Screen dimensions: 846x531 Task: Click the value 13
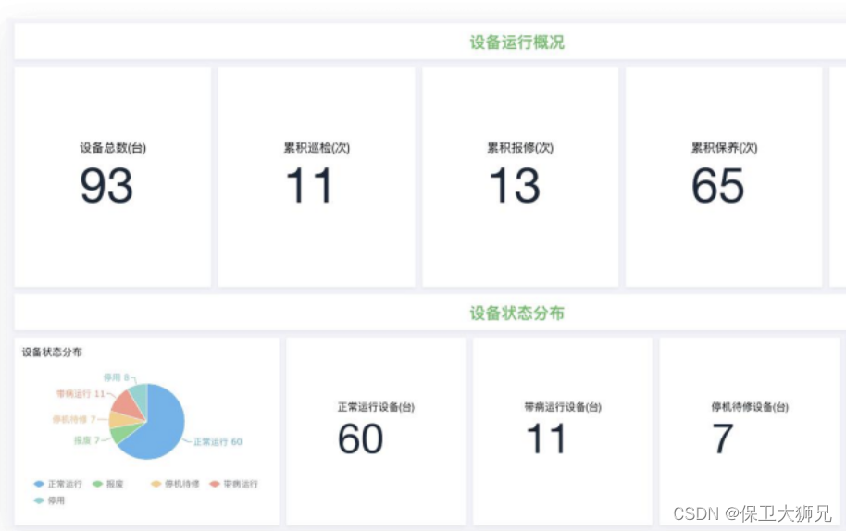[515, 185]
